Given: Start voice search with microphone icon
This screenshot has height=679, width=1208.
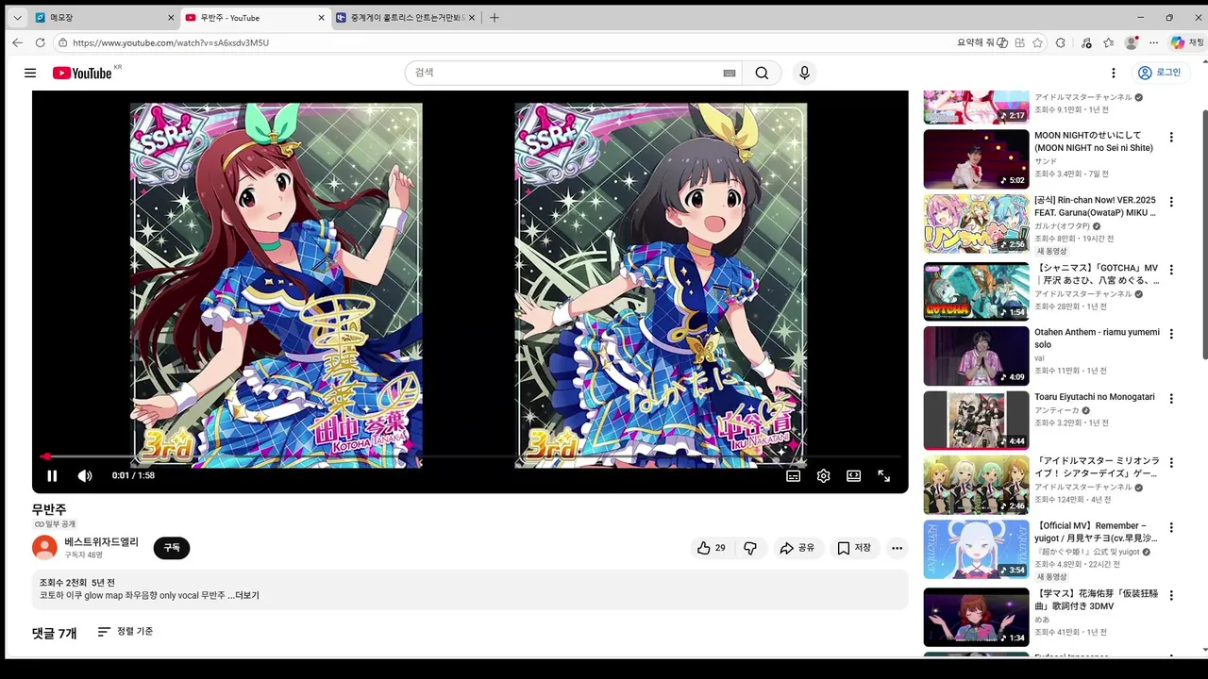Looking at the screenshot, I should click(804, 73).
